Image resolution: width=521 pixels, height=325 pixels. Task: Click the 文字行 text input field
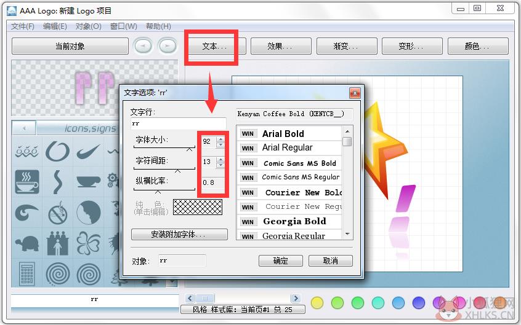(179, 123)
